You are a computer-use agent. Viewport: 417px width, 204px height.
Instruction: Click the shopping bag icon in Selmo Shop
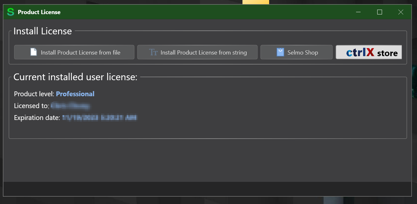[280, 52]
